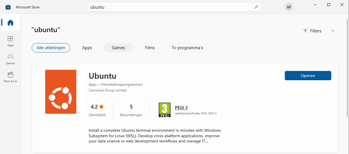Click the Openen button for Ubuntu
Screen dimensions: 349x154
coord(308,76)
